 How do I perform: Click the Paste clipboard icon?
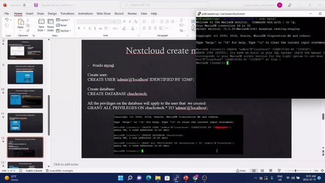[x=20, y=22]
